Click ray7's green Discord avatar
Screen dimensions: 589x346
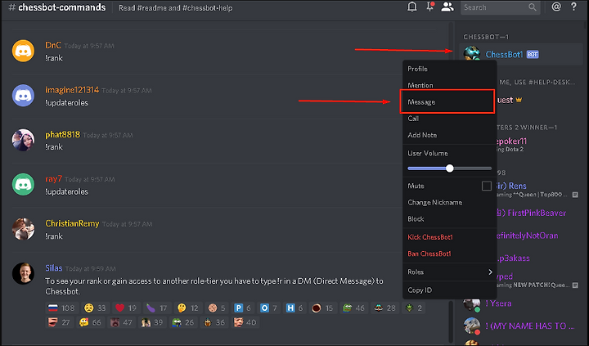pyautogui.click(x=23, y=185)
